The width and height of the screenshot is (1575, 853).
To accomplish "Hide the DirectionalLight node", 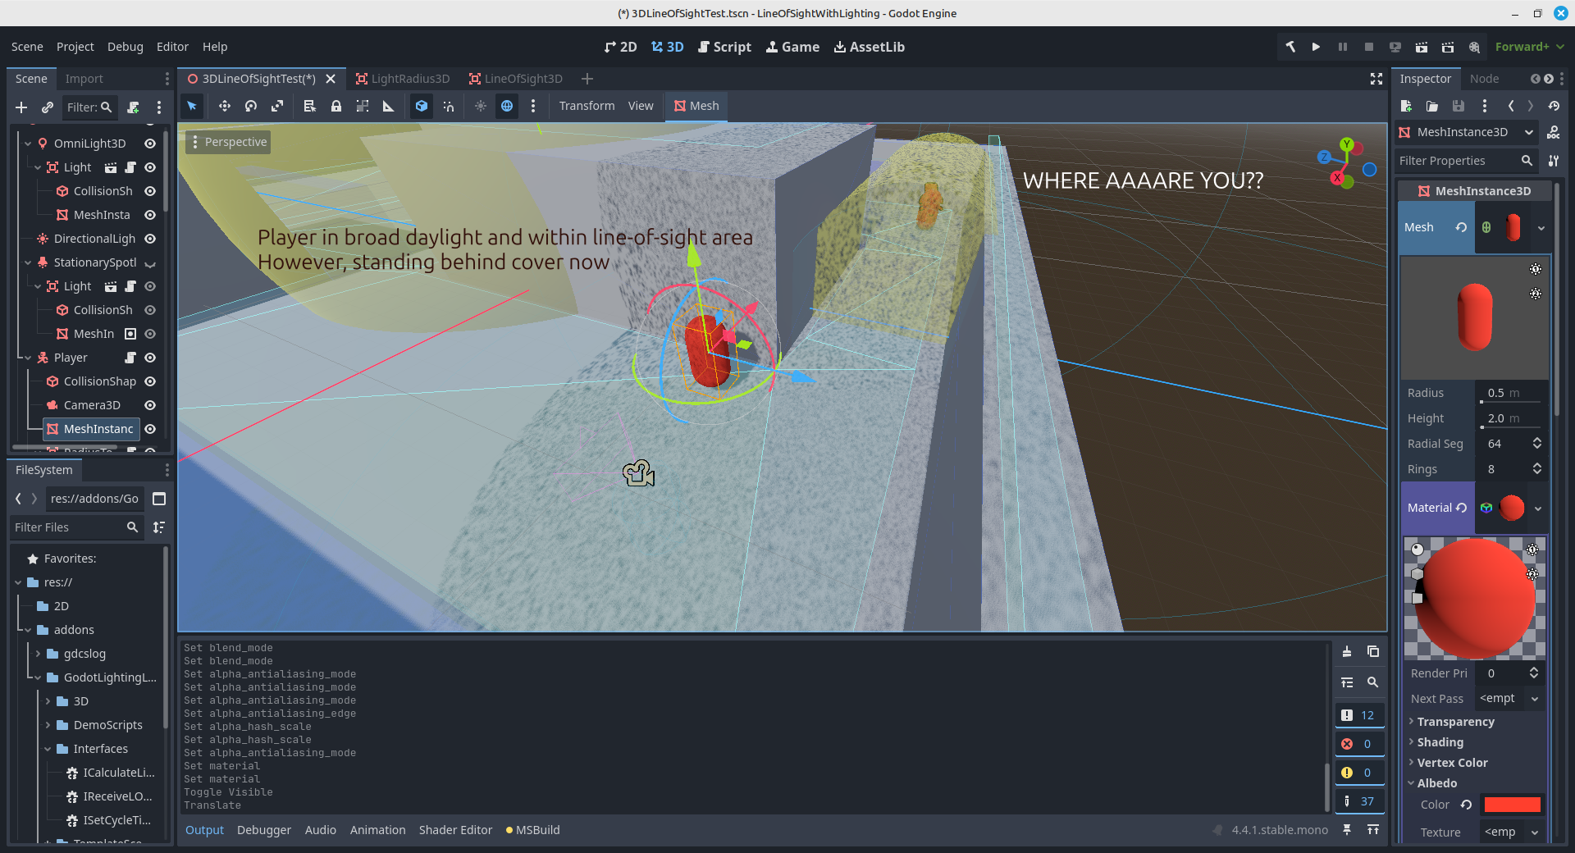I will 150,239.
